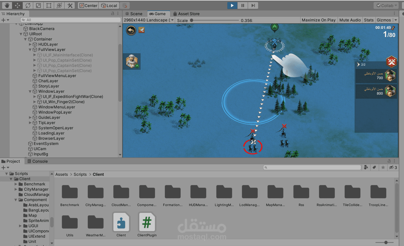The image size is (404, 246).
Task: Select troop card with 800
Action: coord(376,91)
